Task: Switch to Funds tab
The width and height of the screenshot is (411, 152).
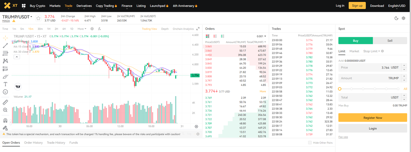Action: pyautogui.click(x=74, y=143)
